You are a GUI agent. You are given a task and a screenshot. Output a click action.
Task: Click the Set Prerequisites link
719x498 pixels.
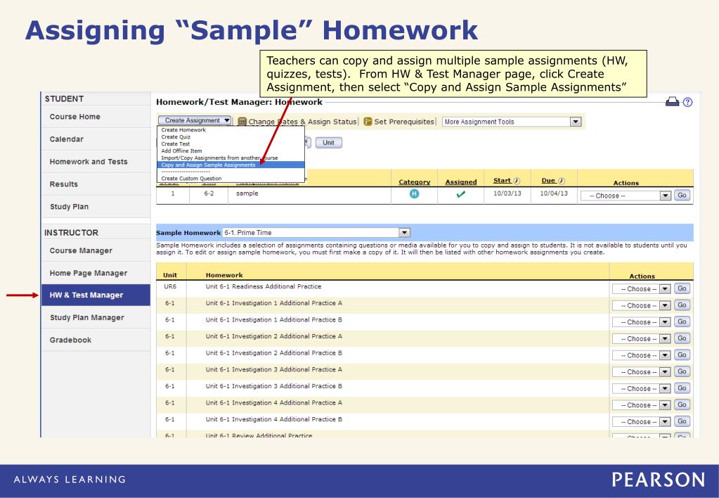(x=404, y=122)
